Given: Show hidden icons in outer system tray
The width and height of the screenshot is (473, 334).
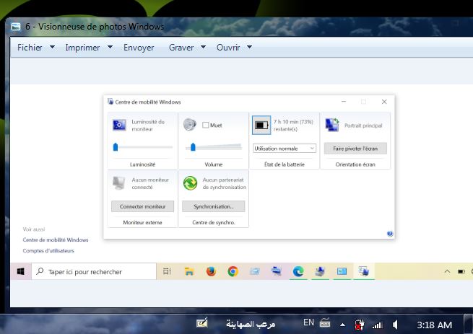Looking at the screenshot, I should (x=342, y=325).
